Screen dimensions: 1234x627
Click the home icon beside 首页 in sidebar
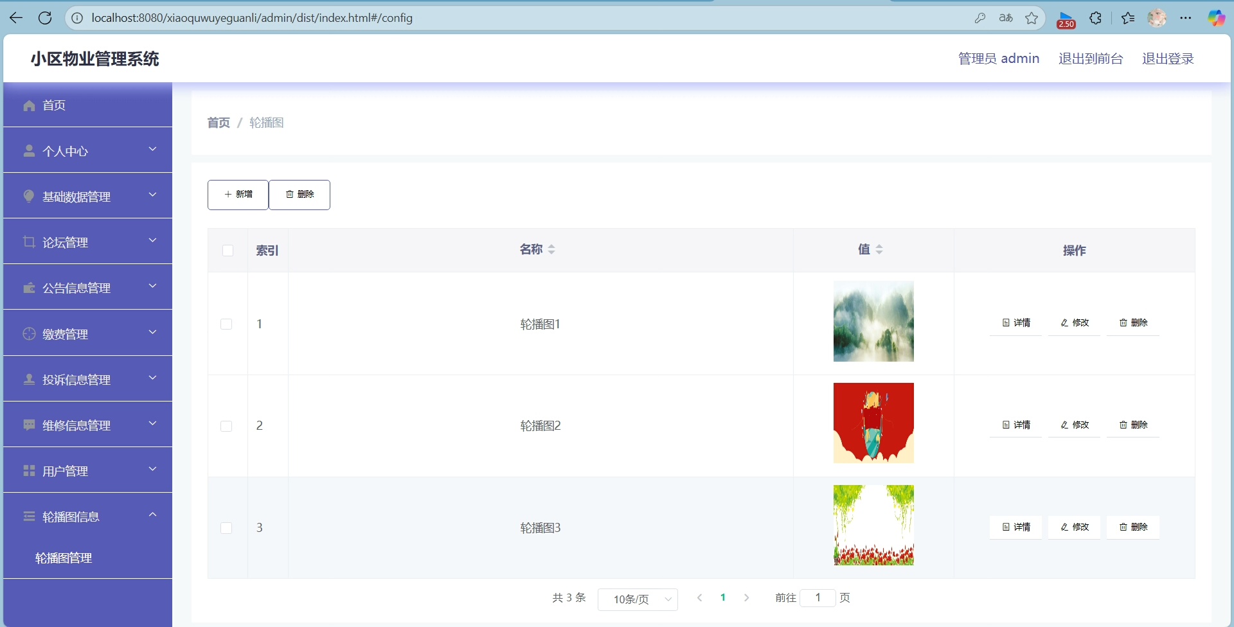point(29,105)
